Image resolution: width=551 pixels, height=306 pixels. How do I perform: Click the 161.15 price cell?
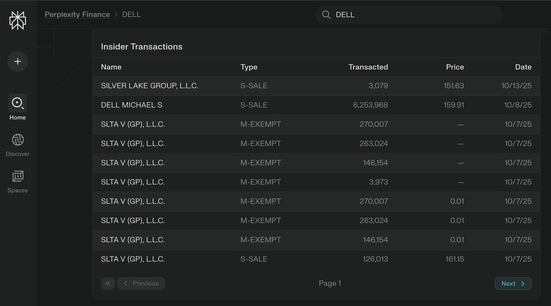455,259
